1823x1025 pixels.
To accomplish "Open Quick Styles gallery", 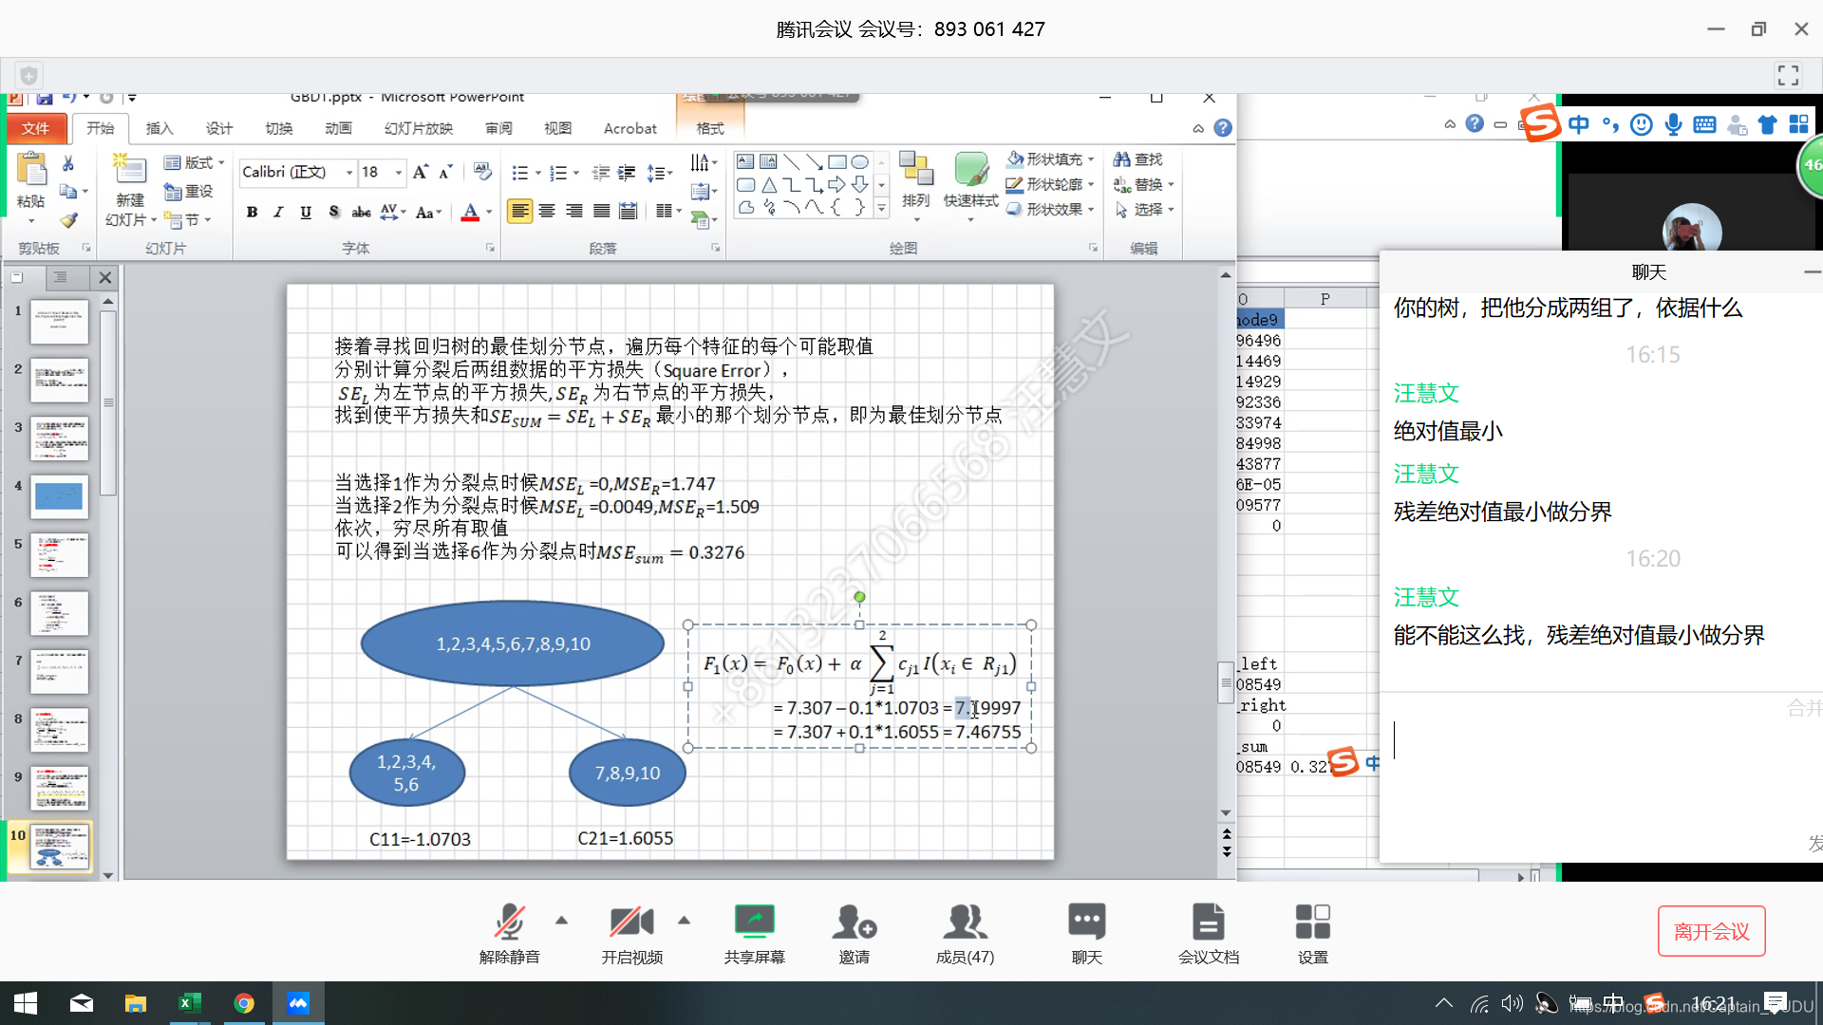I will click(970, 187).
